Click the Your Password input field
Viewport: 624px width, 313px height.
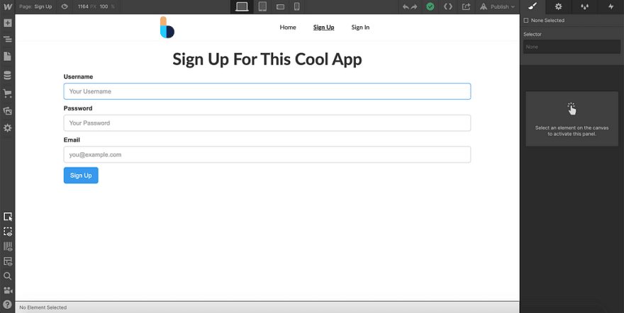tap(267, 123)
